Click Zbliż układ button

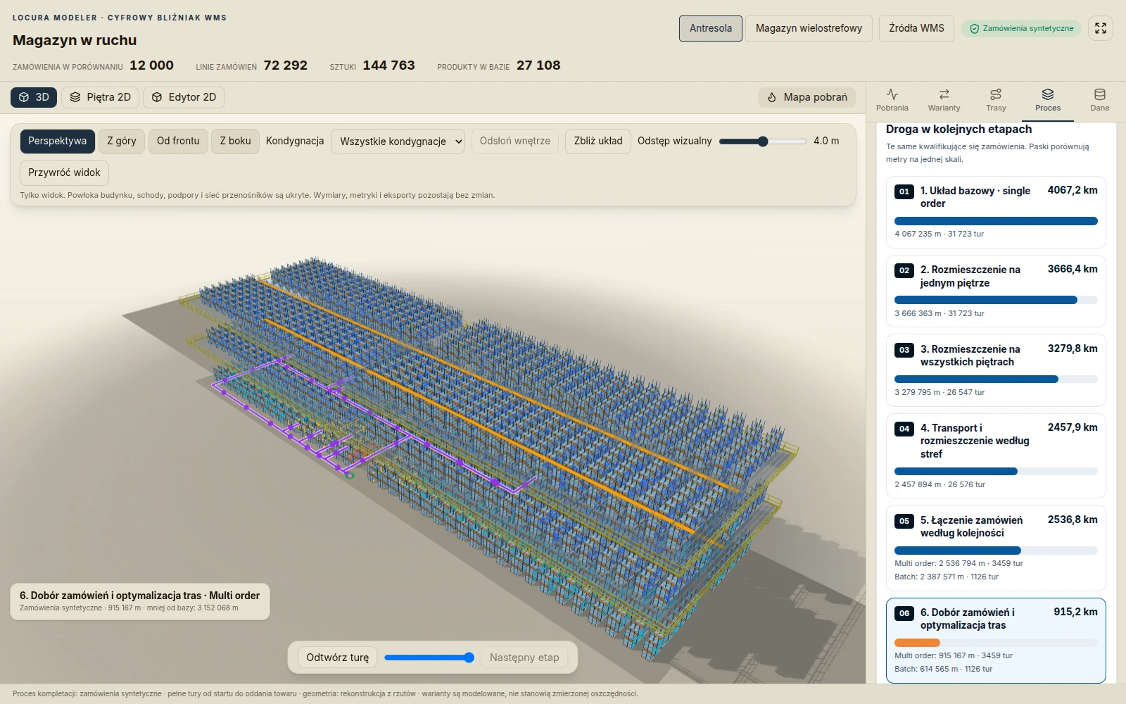(x=598, y=141)
